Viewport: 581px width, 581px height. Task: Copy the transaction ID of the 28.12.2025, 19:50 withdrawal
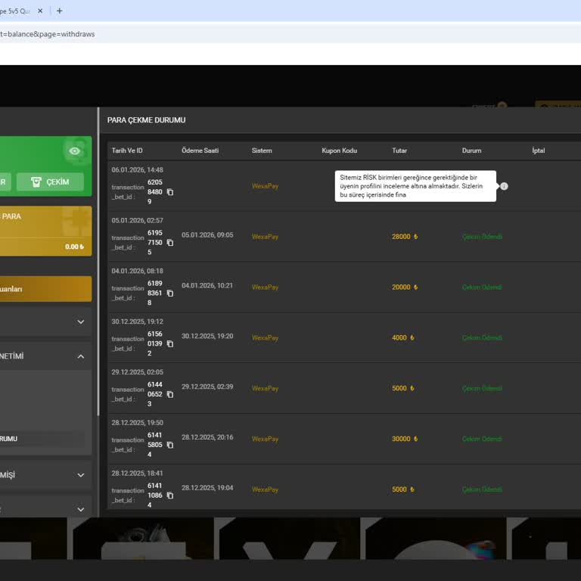[170, 445]
